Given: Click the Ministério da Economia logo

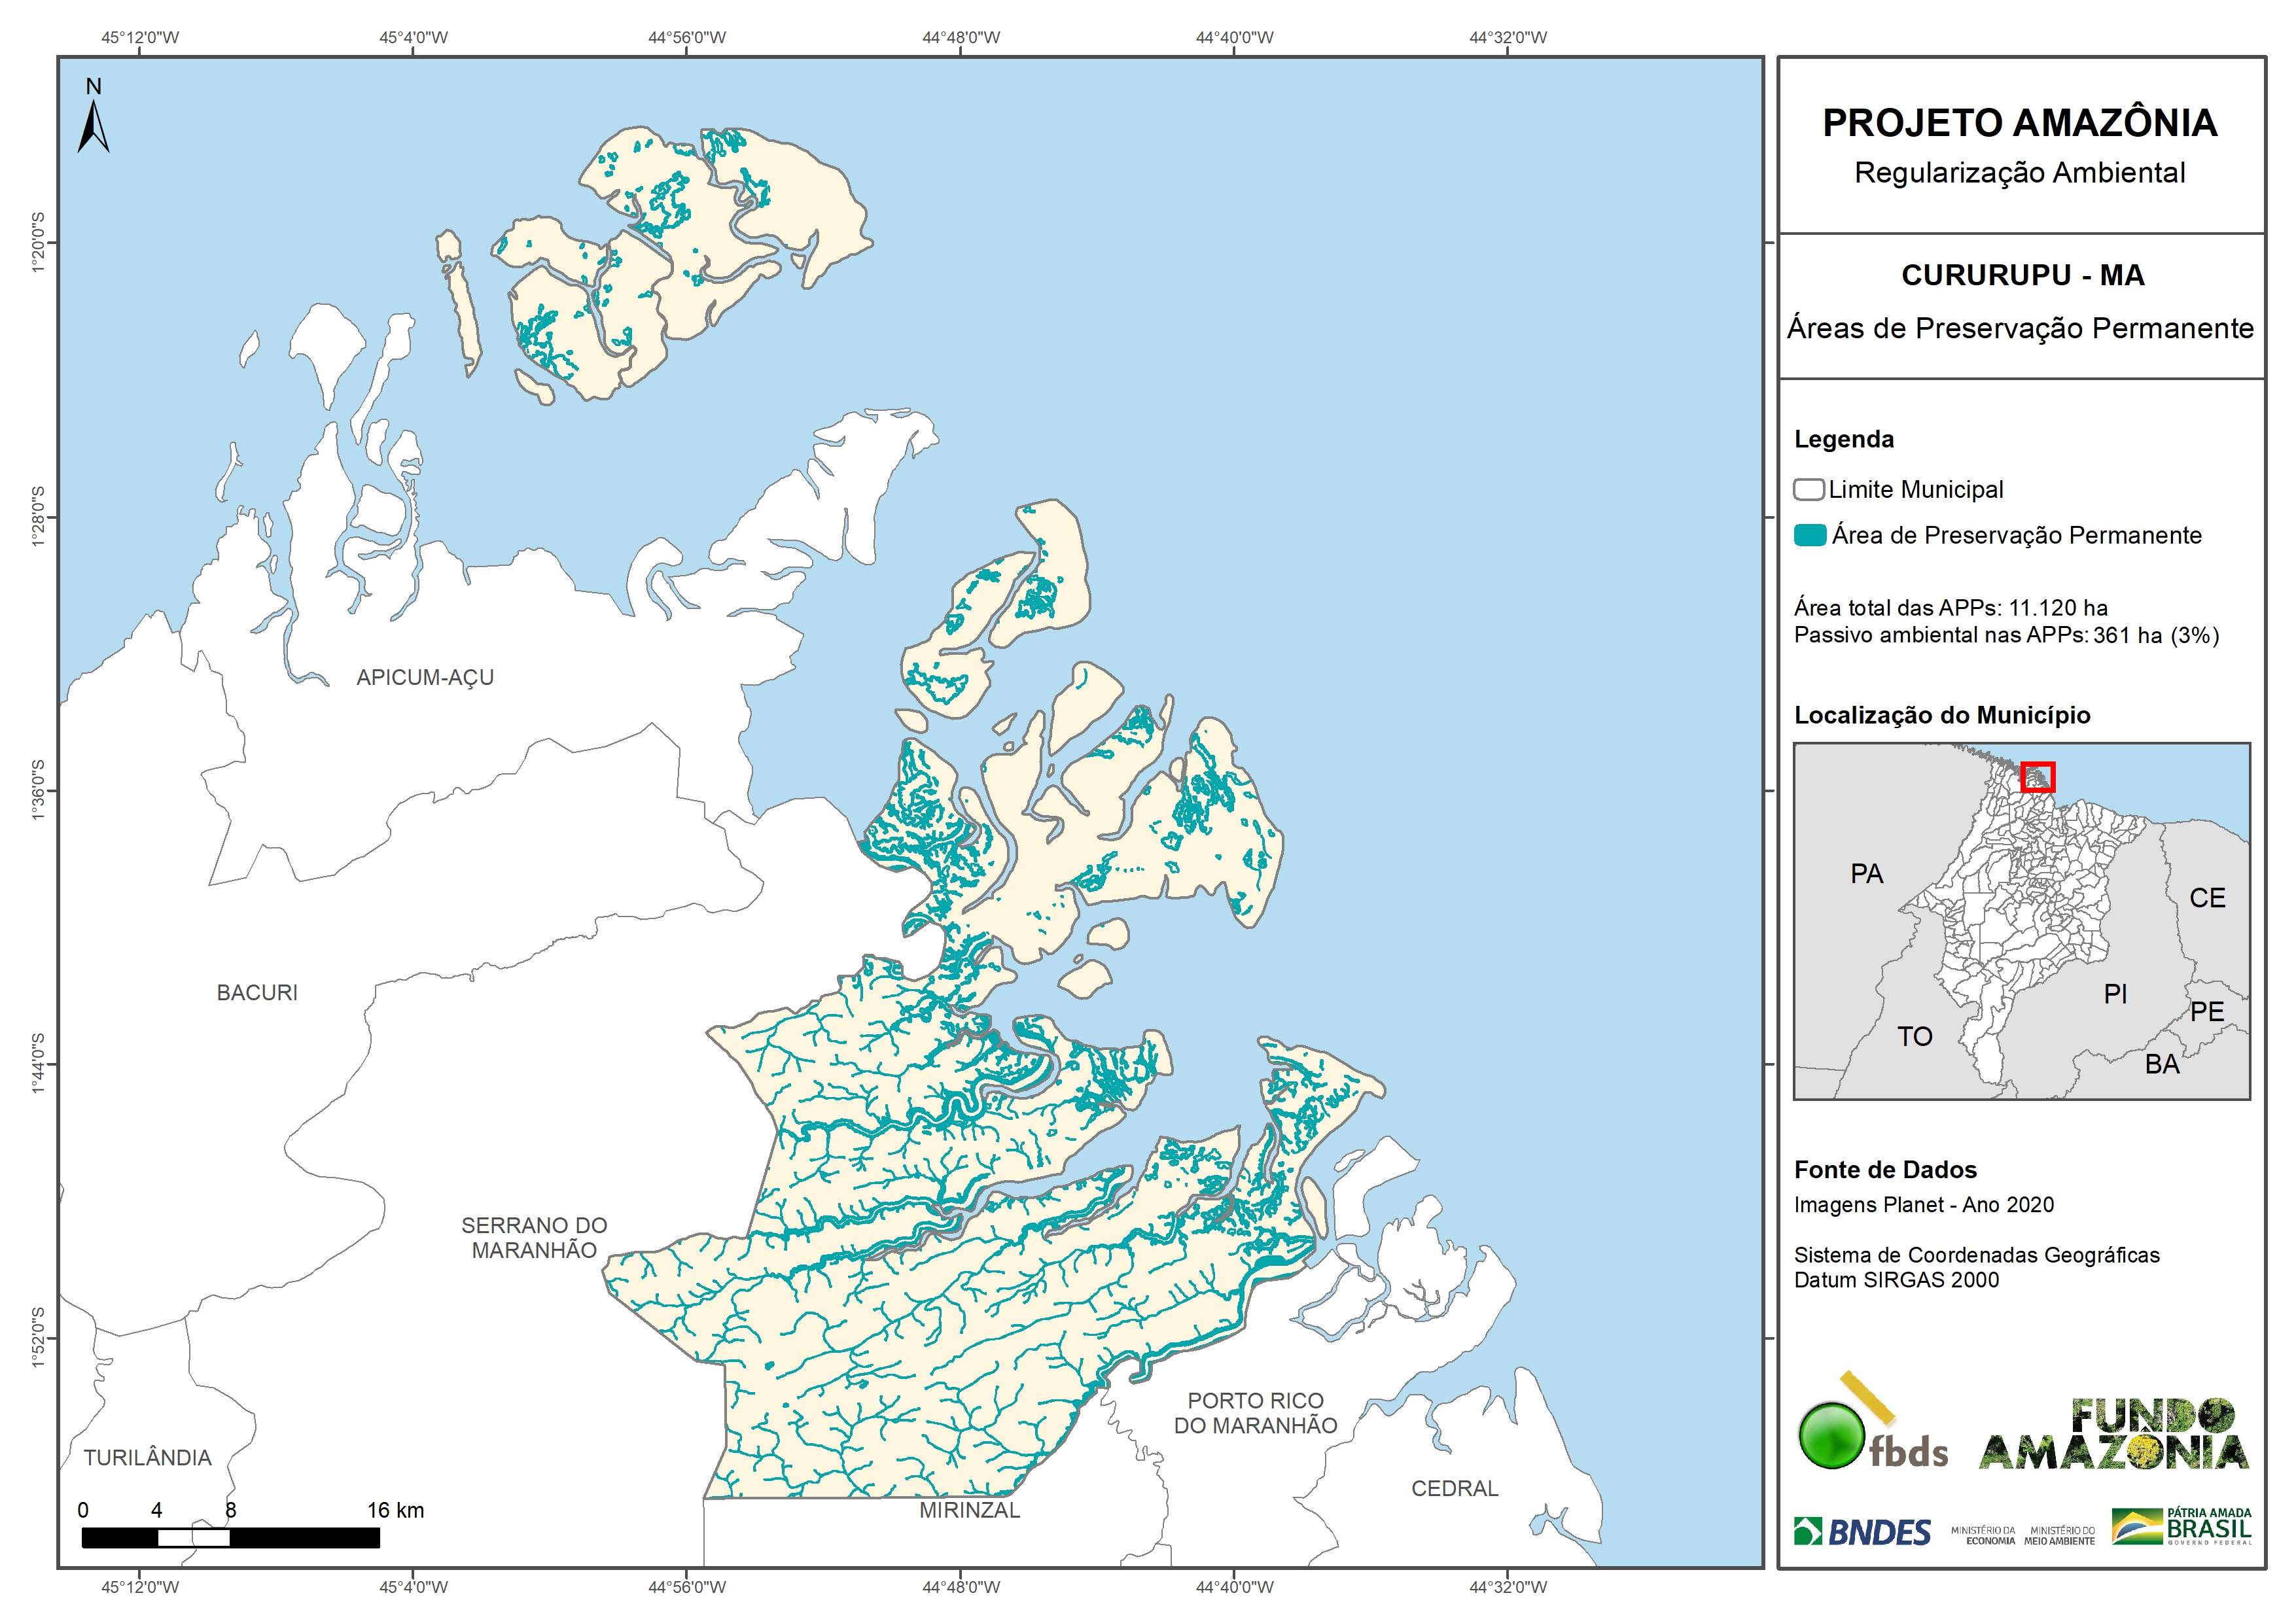Looking at the screenshot, I should [1983, 1535].
